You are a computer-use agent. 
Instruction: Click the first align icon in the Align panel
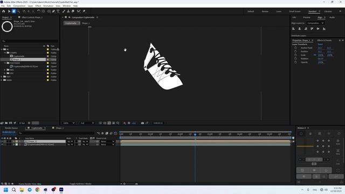click(x=293, y=29)
